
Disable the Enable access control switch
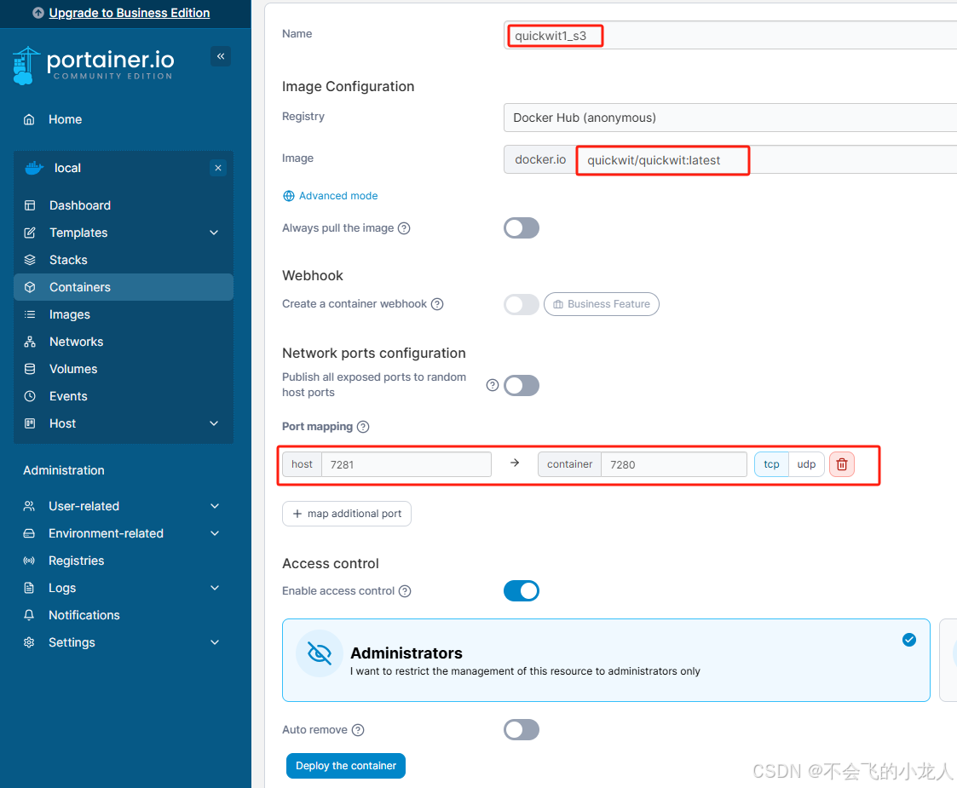coord(522,591)
